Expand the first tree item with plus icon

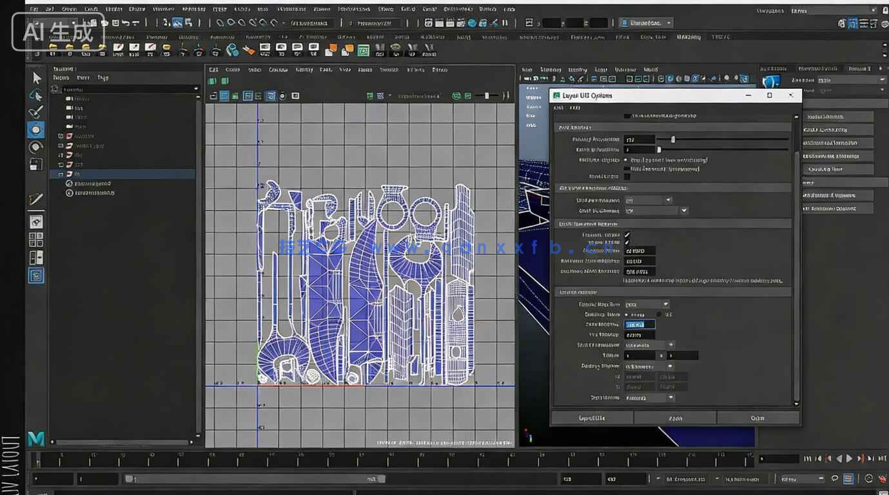(61, 136)
